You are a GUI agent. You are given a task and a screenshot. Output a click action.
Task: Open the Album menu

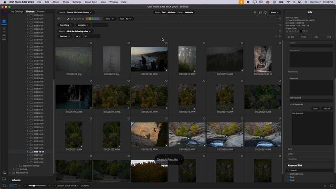(x=56, y=2)
